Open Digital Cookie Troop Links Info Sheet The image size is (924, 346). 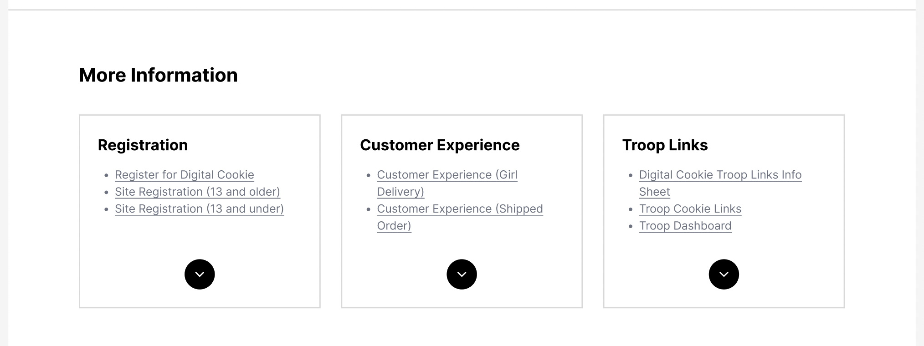click(720, 175)
